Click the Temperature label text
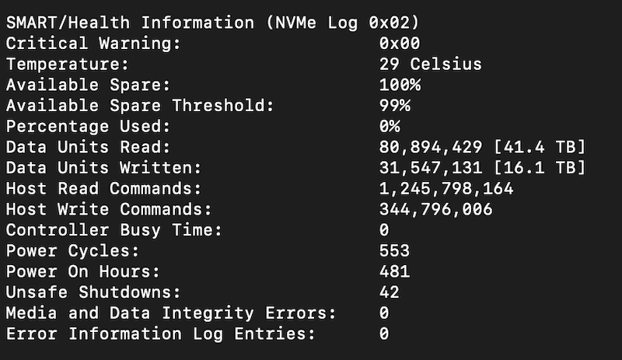 [x=68, y=64]
